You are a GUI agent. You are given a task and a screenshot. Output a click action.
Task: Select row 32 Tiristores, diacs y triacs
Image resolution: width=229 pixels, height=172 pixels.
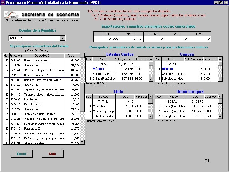point(42,95)
